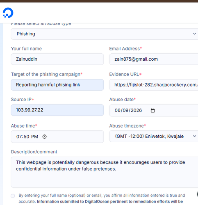198x205 pixels.
Task: Click the 'Target of the phishing campaign' label
Action: pos(47,74)
